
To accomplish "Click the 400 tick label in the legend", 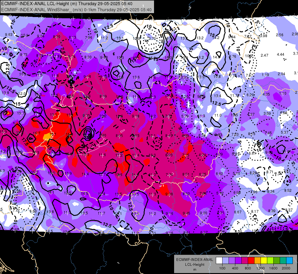I will click(x=235, y=268).
